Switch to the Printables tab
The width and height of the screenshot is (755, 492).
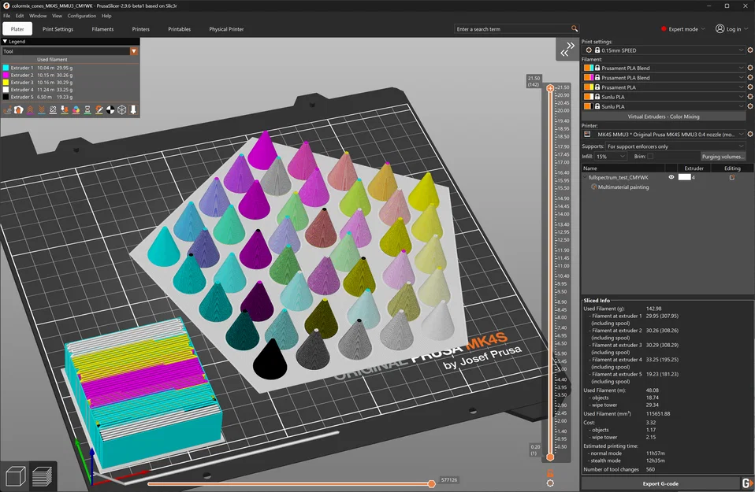point(179,29)
